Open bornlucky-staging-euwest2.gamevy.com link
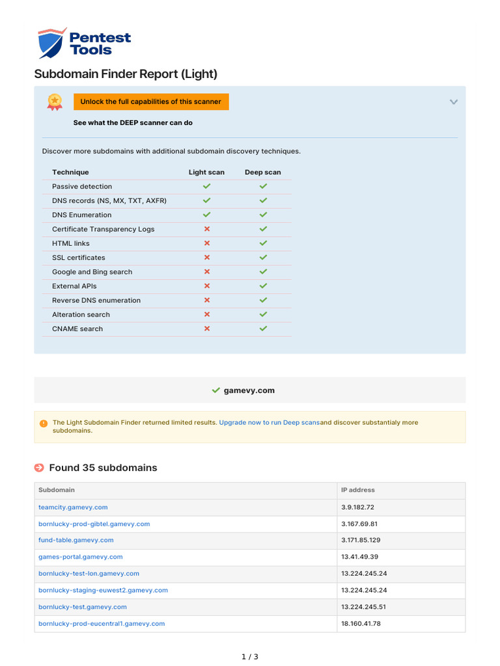The width and height of the screenshot is (500, 666). [x=103, y=591]
